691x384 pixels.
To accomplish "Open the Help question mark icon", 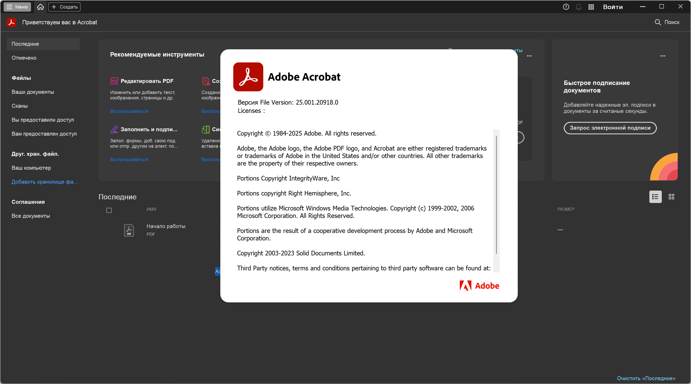I will (x=566, y=7).
